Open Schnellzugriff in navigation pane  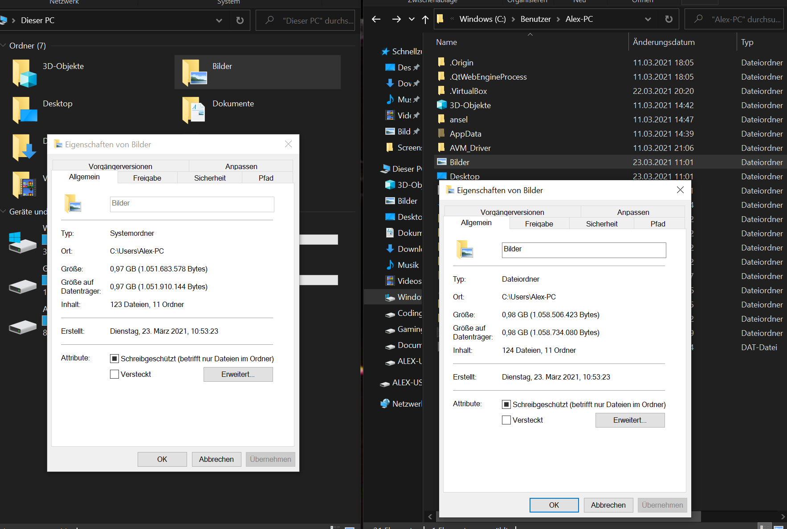pos(401,52)
